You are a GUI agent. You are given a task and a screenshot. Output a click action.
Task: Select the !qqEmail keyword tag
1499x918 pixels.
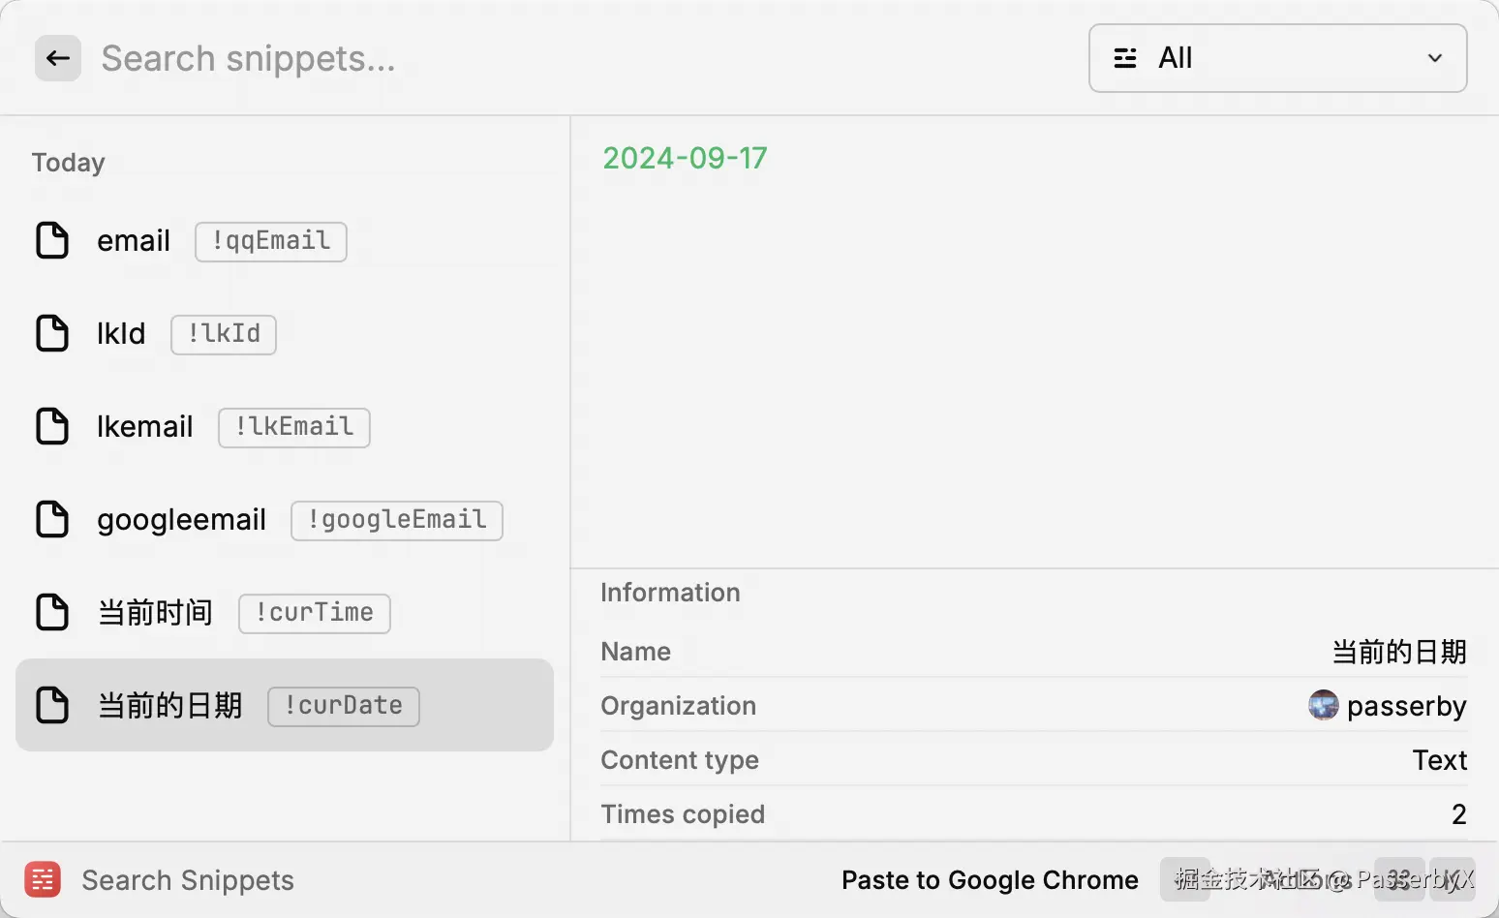point(271,241)
